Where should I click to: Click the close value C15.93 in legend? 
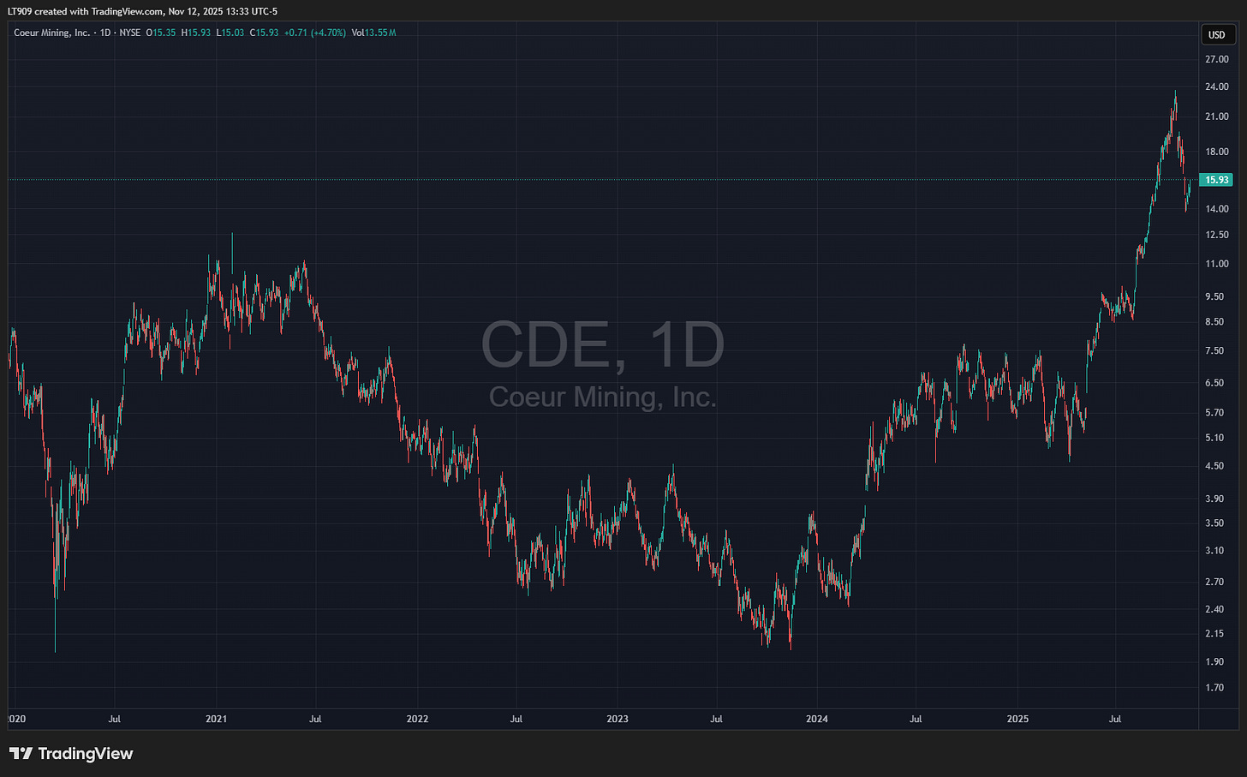[264, 33]
